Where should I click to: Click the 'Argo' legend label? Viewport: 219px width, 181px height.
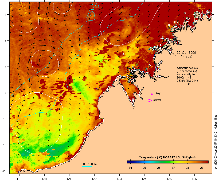(x=158, y=93)
